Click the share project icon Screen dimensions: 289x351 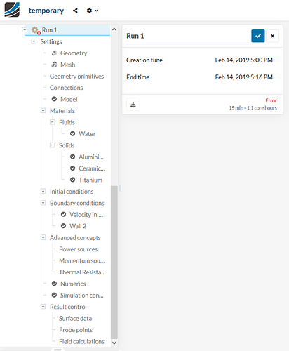75,11
